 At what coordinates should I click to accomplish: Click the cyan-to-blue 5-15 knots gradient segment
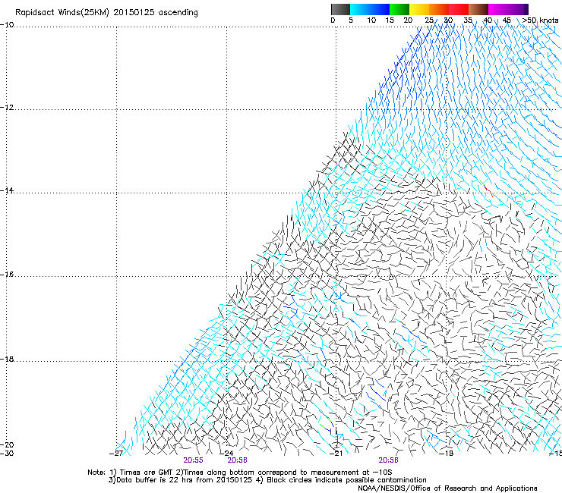[370, 9]
